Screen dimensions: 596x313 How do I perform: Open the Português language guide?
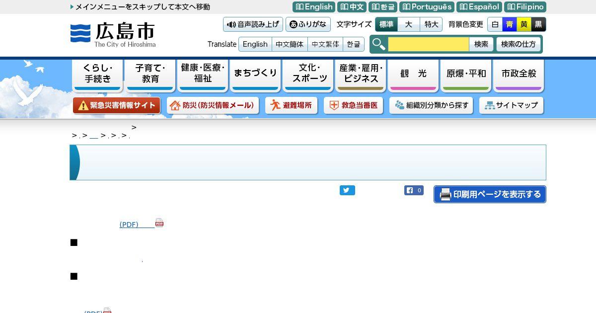coord(427,7)
